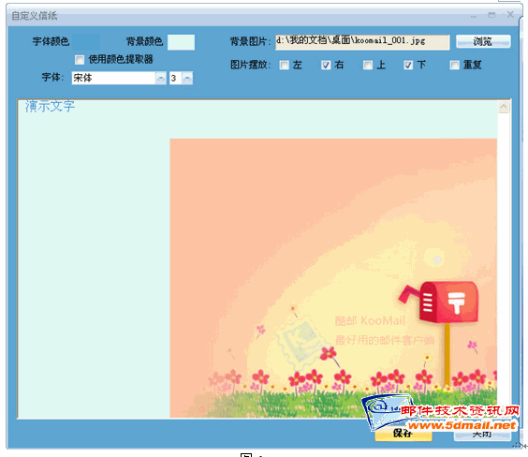Enable the 重复 repeat checkbox

click(455, 65)
